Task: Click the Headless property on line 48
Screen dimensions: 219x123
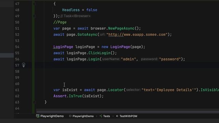Action: pyautogui.click(x=71, y=10)
